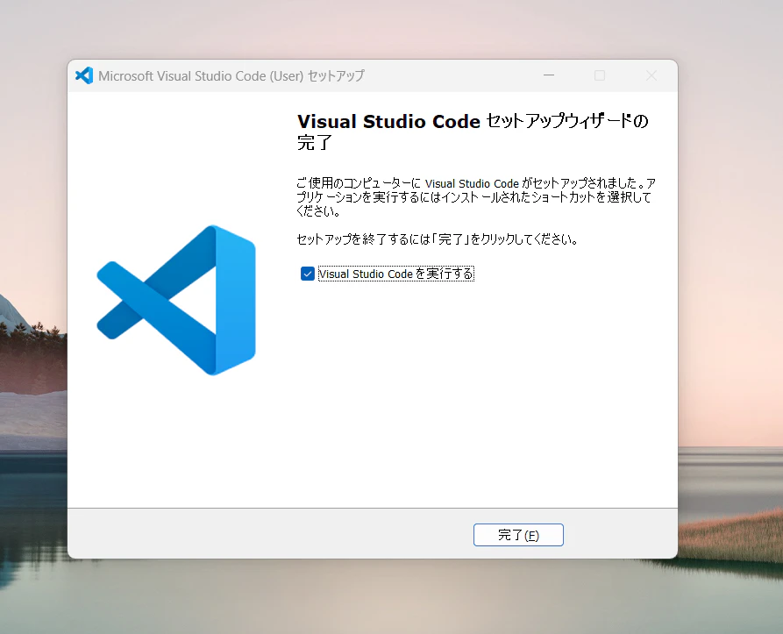This screenshot has width=783, height=634.
Task: Click the VS Code icon in title bar
Action: [84, 75]
